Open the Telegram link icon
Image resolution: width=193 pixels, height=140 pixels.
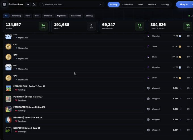click(28, 5)
